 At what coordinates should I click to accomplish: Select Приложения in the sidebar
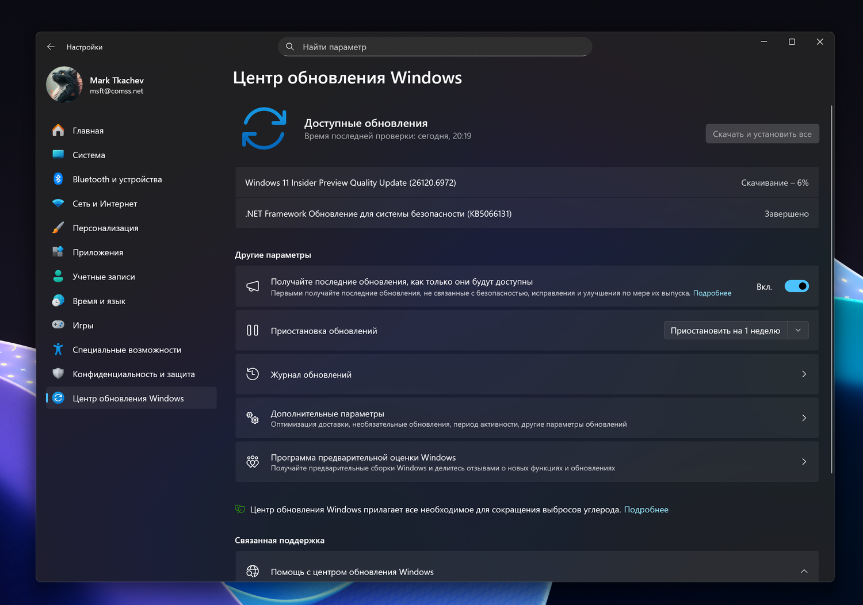pyautogui.click(x=131, y=252)
